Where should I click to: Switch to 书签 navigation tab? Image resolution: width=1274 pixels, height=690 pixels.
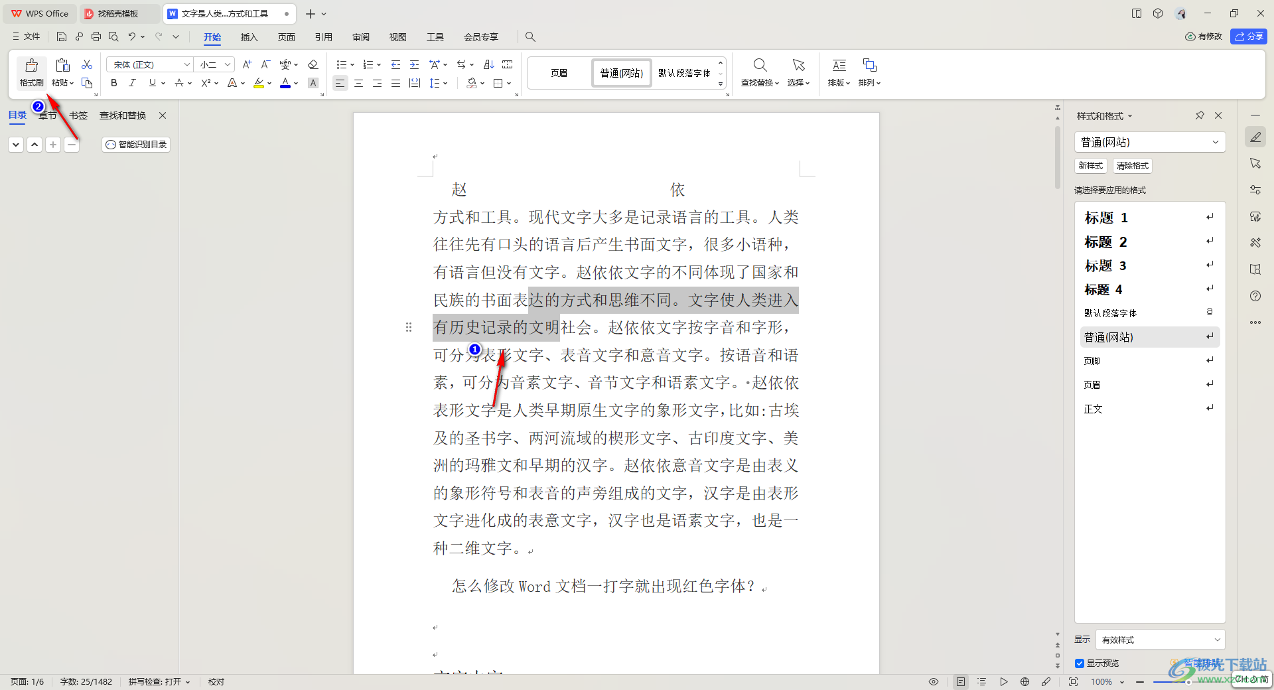pos(78,115)
